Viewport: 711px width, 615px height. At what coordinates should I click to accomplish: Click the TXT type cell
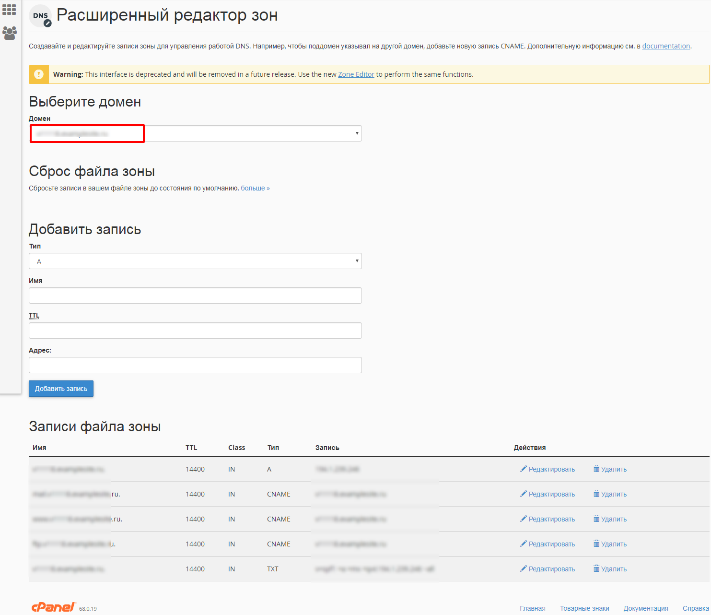273,569
